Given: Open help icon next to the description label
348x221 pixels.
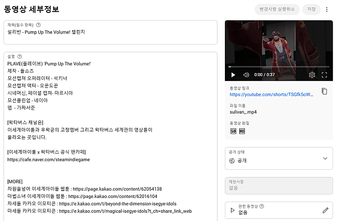Looking at the screenshot, I should tap(20, 57).
